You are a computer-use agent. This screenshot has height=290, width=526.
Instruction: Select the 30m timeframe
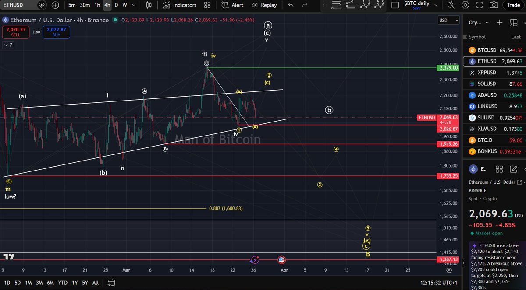pos(85,5)
